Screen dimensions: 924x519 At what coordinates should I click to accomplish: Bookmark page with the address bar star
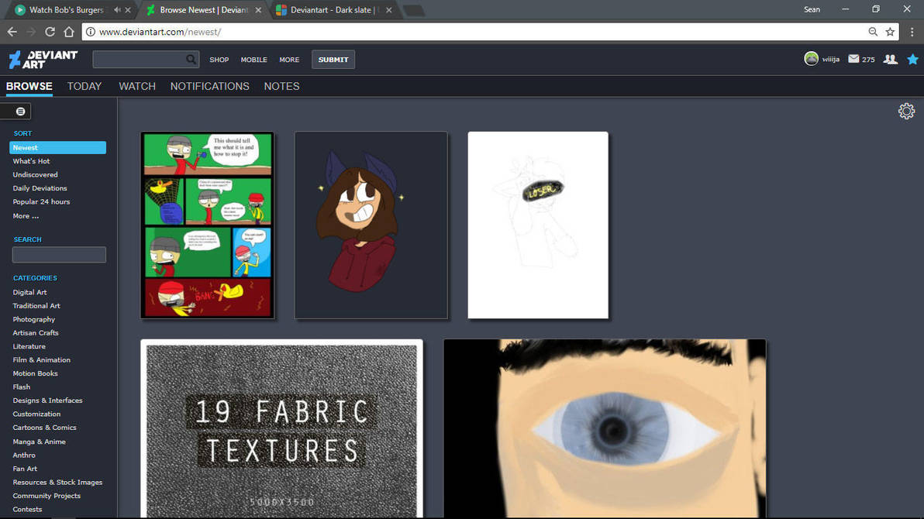891,32
